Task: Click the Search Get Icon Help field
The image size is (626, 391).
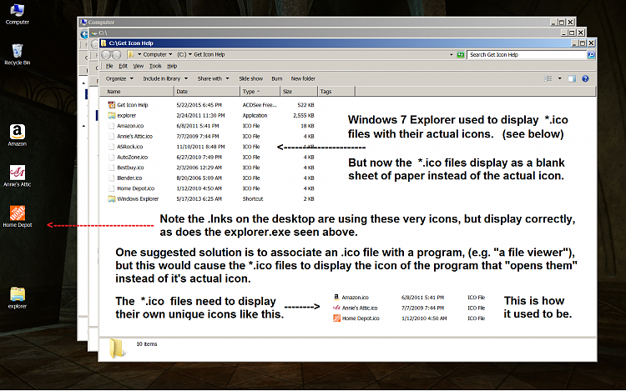Action: [527, 54]
